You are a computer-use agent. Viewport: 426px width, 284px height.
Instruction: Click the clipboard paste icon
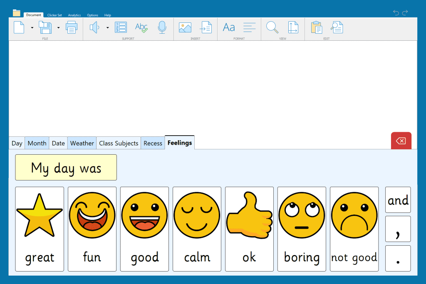tap(317, 27)
